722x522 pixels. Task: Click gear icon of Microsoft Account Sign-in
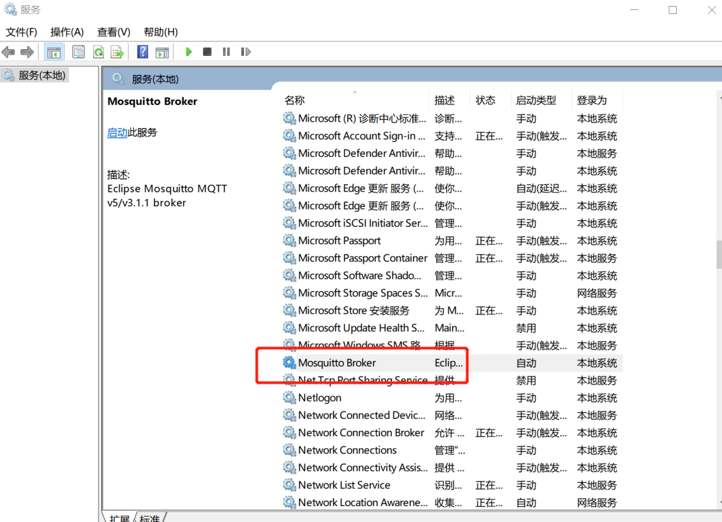pos(289,136)
